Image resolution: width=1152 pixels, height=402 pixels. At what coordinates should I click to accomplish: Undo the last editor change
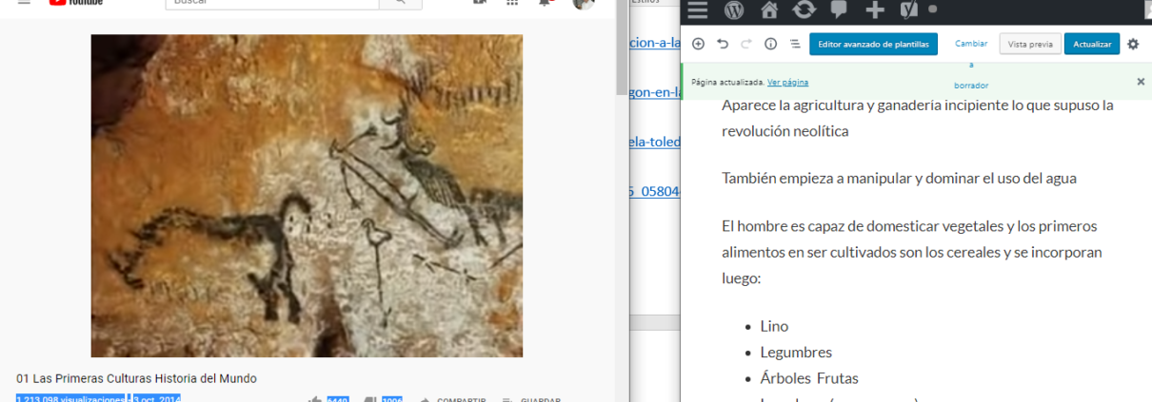click(723, 44)
